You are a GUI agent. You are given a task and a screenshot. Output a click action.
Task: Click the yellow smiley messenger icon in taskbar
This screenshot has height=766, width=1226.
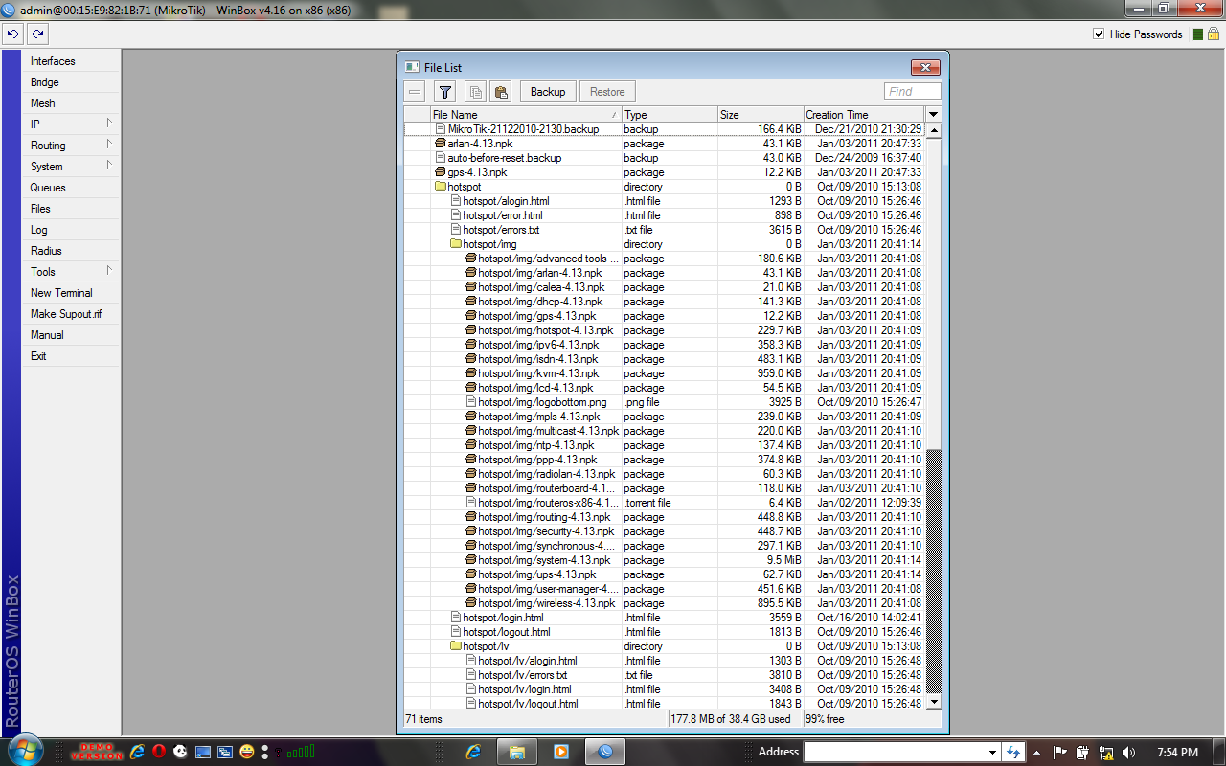247,752
